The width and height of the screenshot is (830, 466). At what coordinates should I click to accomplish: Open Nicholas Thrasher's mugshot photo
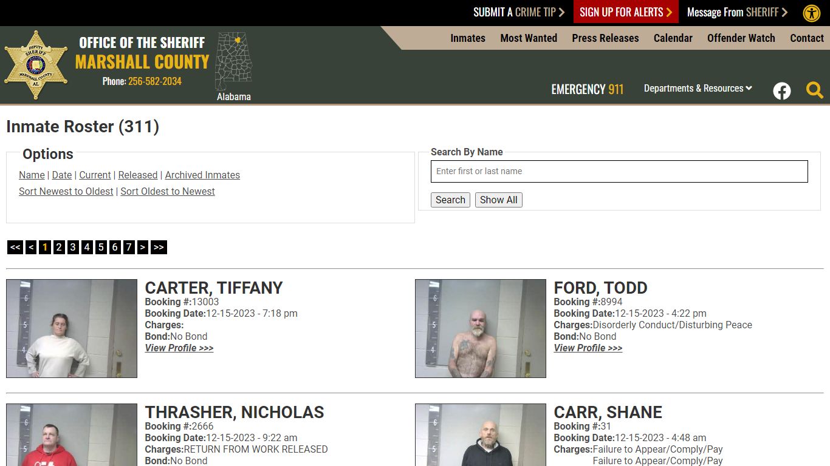tap(72, 435)
